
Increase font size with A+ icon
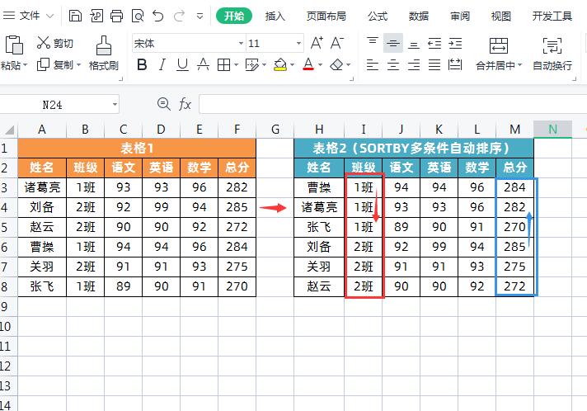[x=317, y=43]
